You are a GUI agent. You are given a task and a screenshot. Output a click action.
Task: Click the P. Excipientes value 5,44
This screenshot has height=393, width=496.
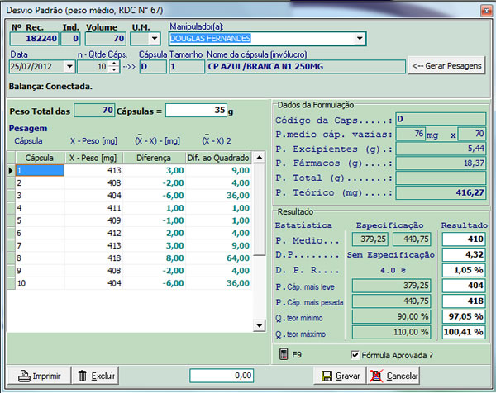441,149
